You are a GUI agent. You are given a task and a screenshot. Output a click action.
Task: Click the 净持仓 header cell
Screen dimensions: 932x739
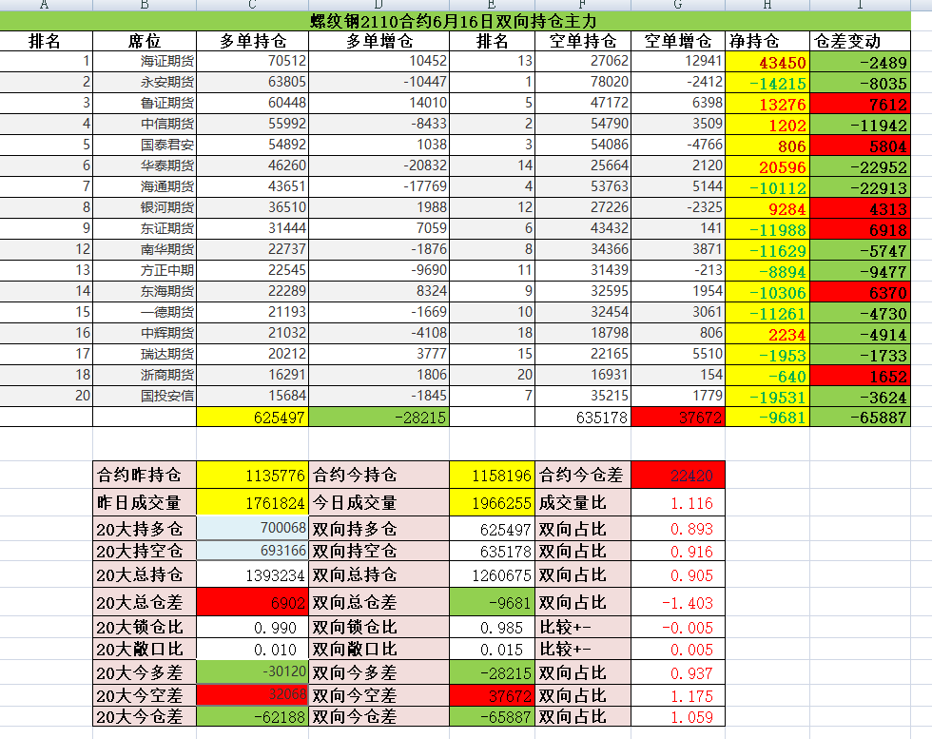(754, 41)
